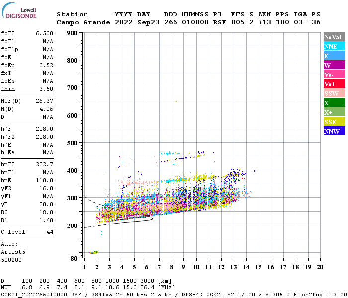The height and width of the screenshot is (298, 348).
Task: Click the Campo Grande station name
Action: (83, 22)
